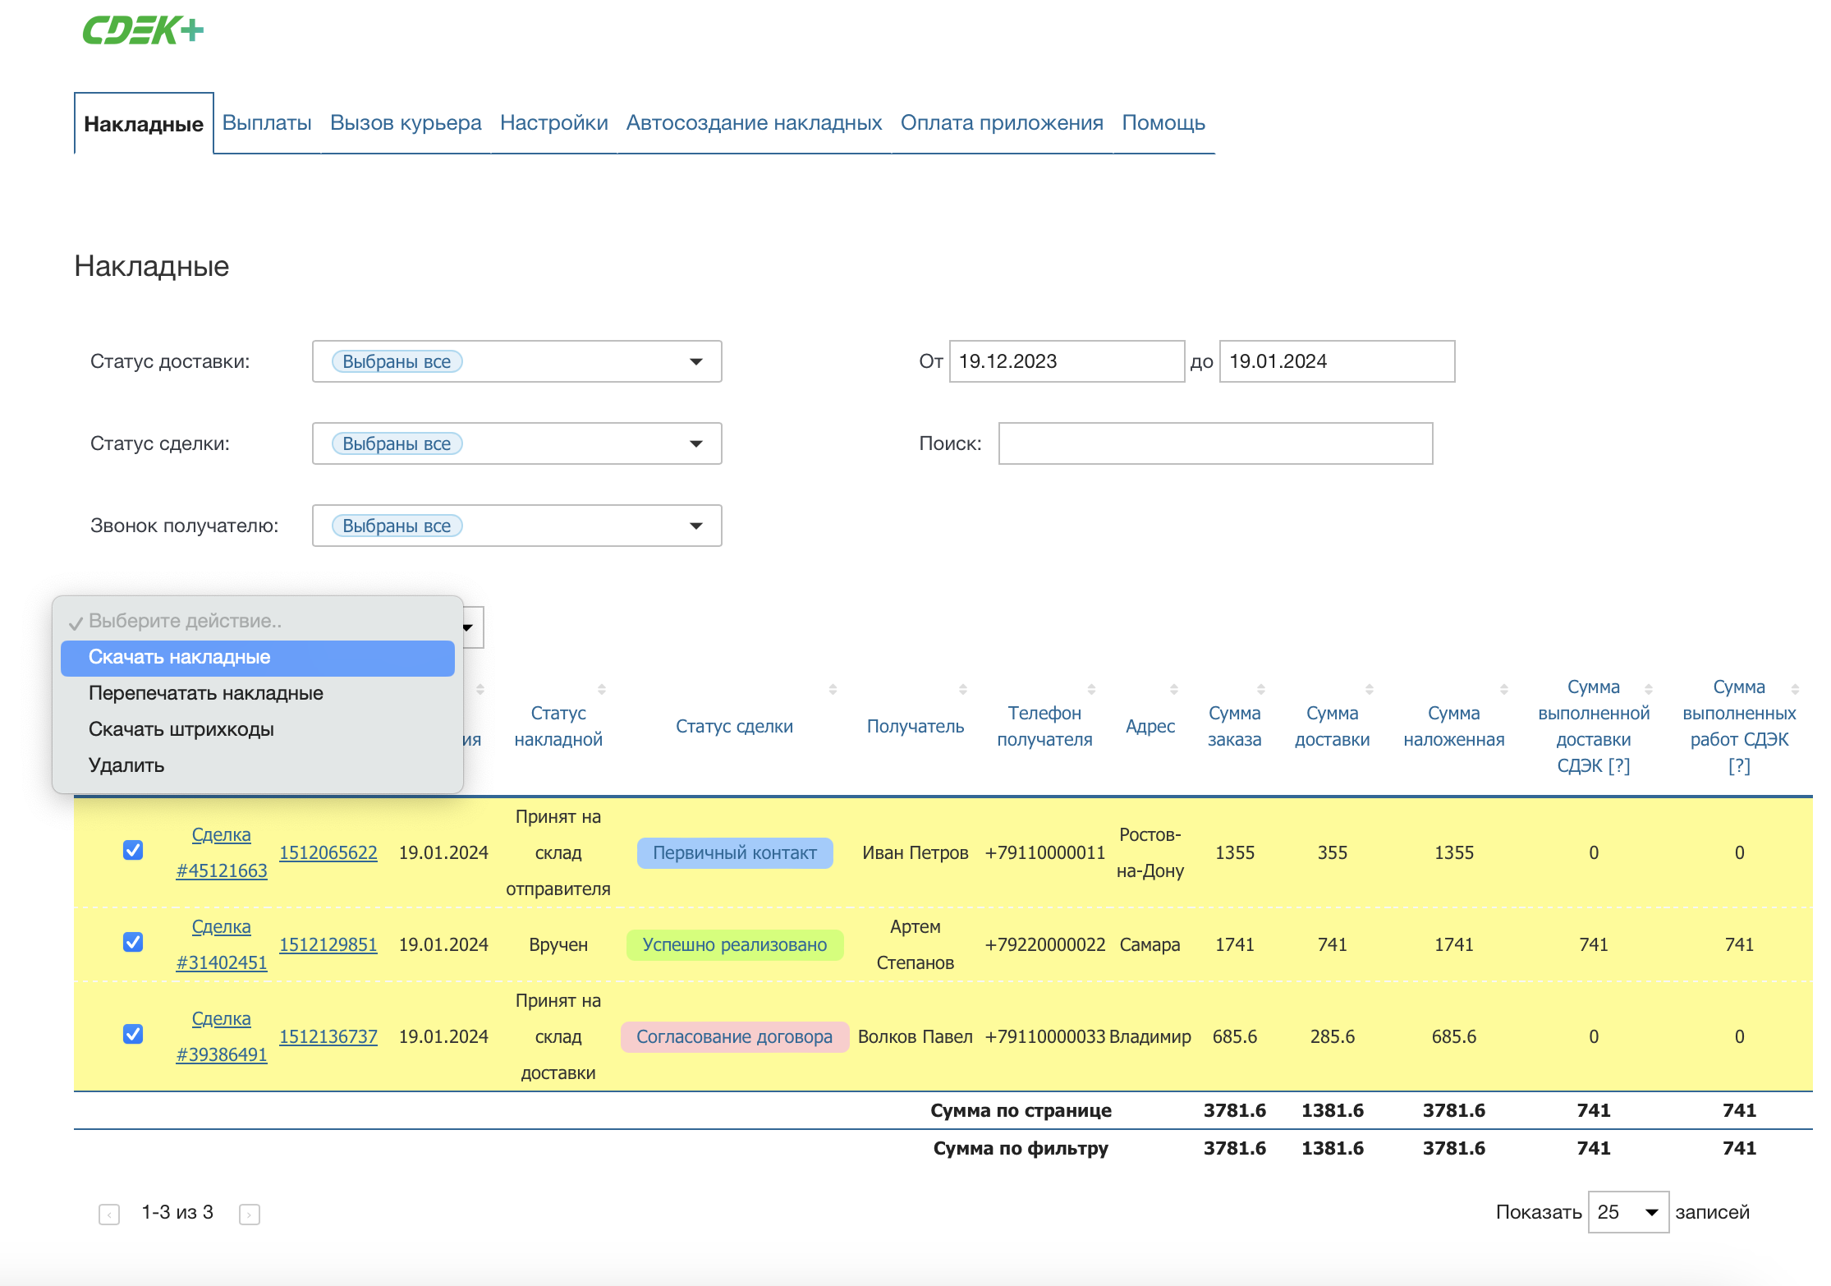The image size is (1831, 1286).
Task: Click previous page arrow in pagination
Action: pos(109,1214)
